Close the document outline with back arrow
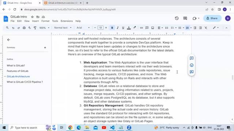This screenshot has height=131, width=234. point(8,40)
